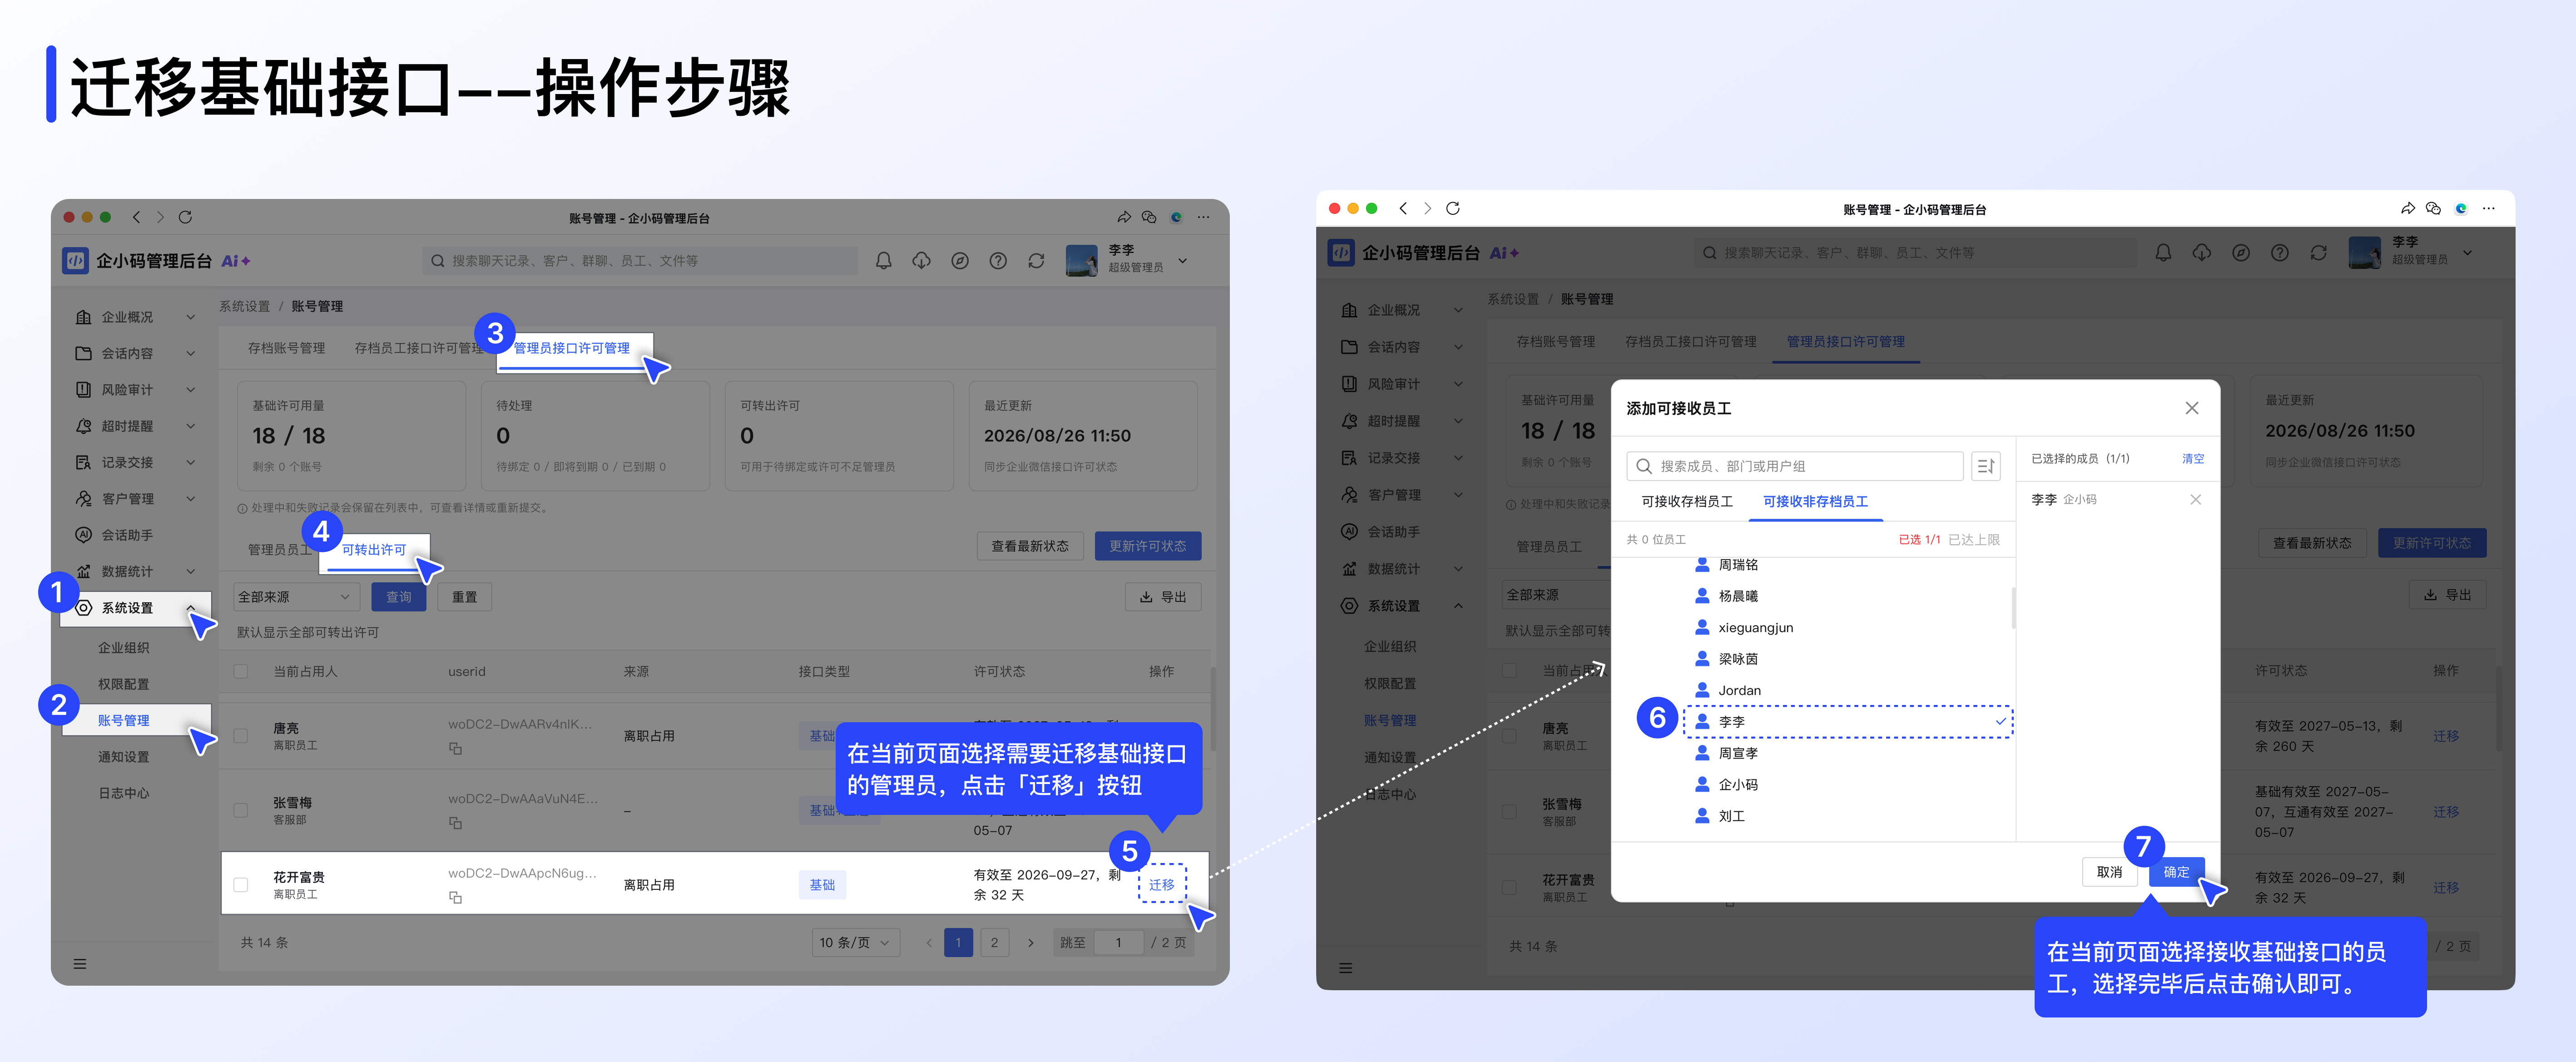Click 取消 button in dialog
This screenshot has width=2576, height=1062.
[2109, 872]
